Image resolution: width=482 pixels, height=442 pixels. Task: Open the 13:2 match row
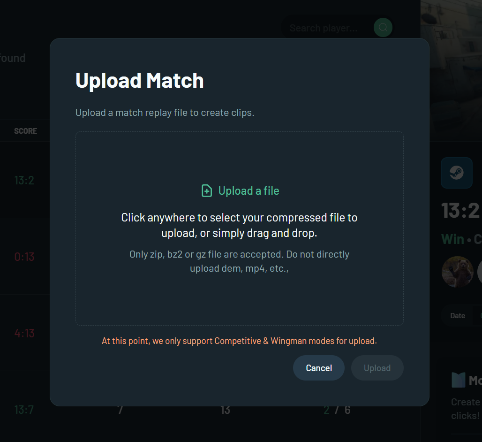tap(24, 180)
